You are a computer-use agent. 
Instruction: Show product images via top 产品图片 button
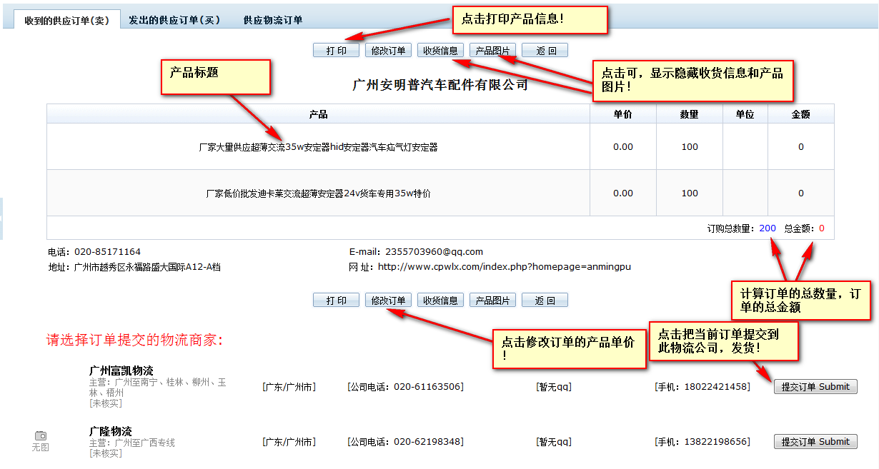click(x=492, y=51)
